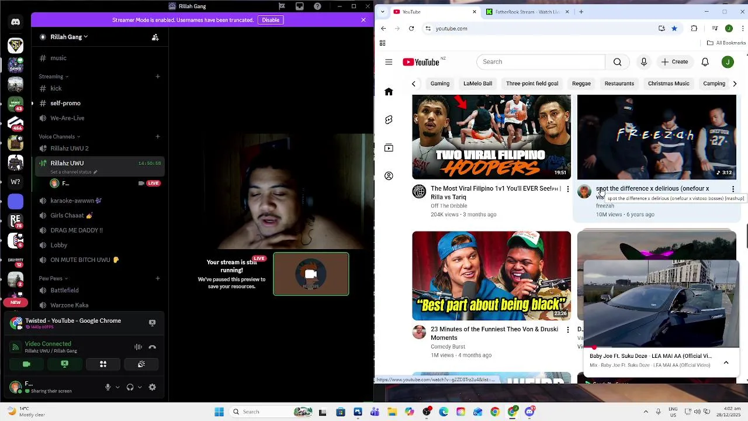The width and height of the screenshot is (748, 421).
Task: Expand the YouTube miniplayer chevron
Action: pos(726,363)
